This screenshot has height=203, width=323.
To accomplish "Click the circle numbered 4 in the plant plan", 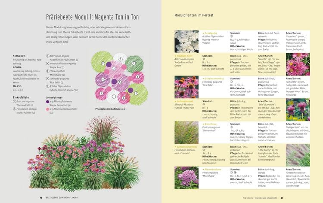I will (x=103, y=80).
